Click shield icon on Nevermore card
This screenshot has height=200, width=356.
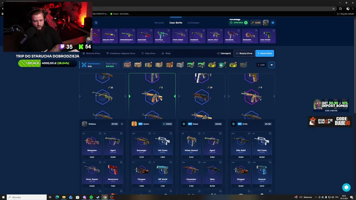(121, 162)
